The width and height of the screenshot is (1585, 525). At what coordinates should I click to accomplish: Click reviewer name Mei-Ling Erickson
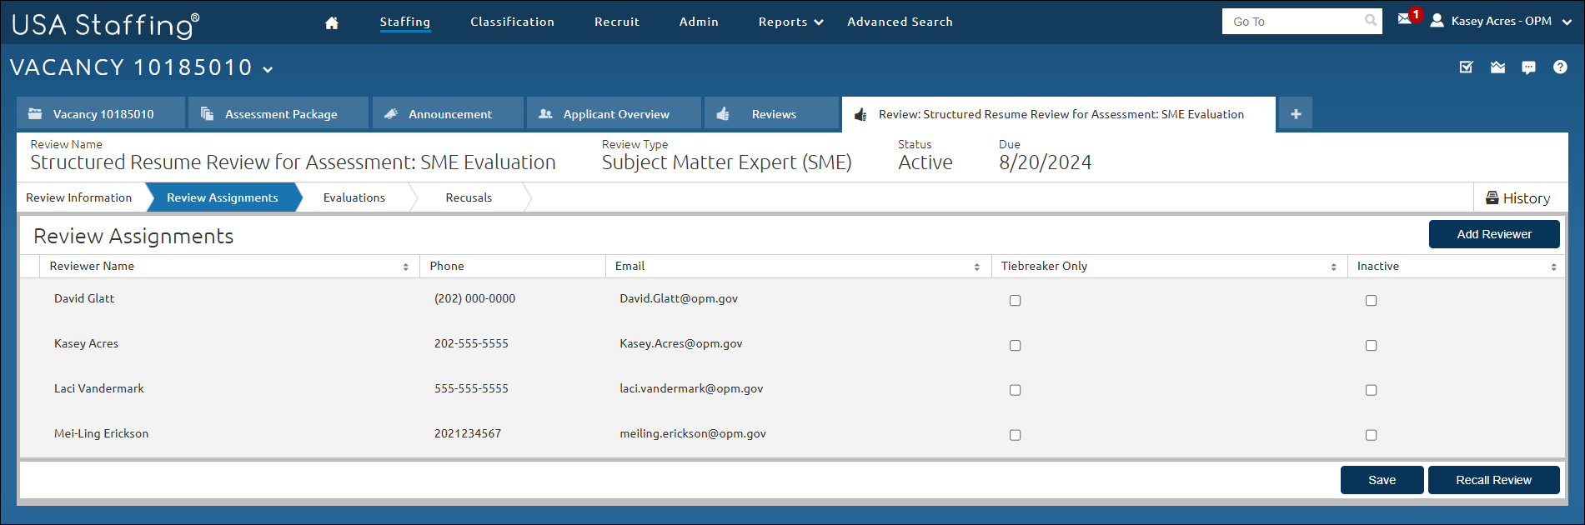pos(102,433)
